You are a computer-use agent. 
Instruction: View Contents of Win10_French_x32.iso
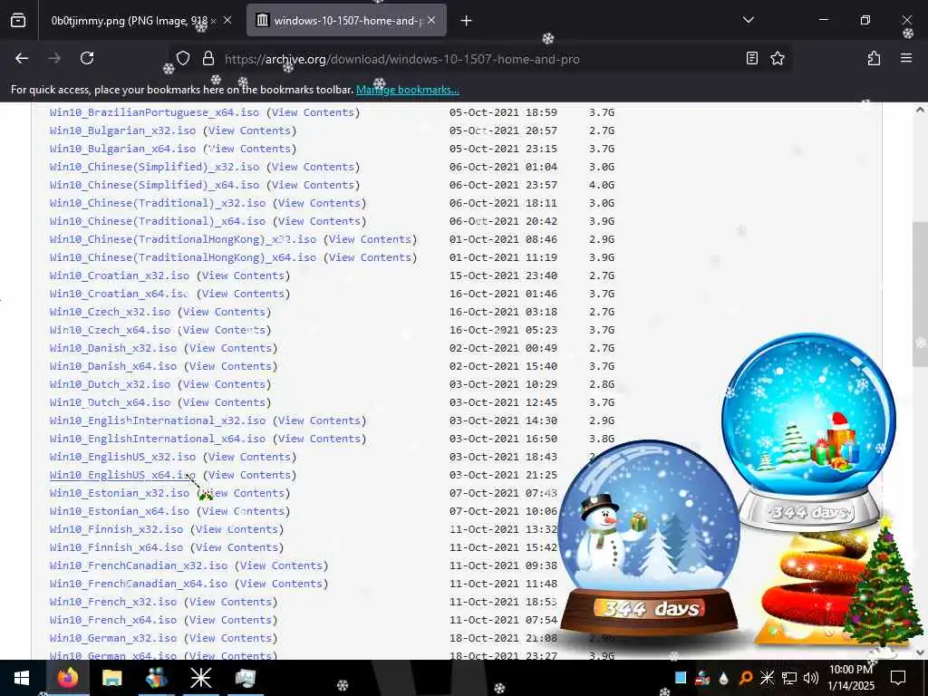[231, 602]
